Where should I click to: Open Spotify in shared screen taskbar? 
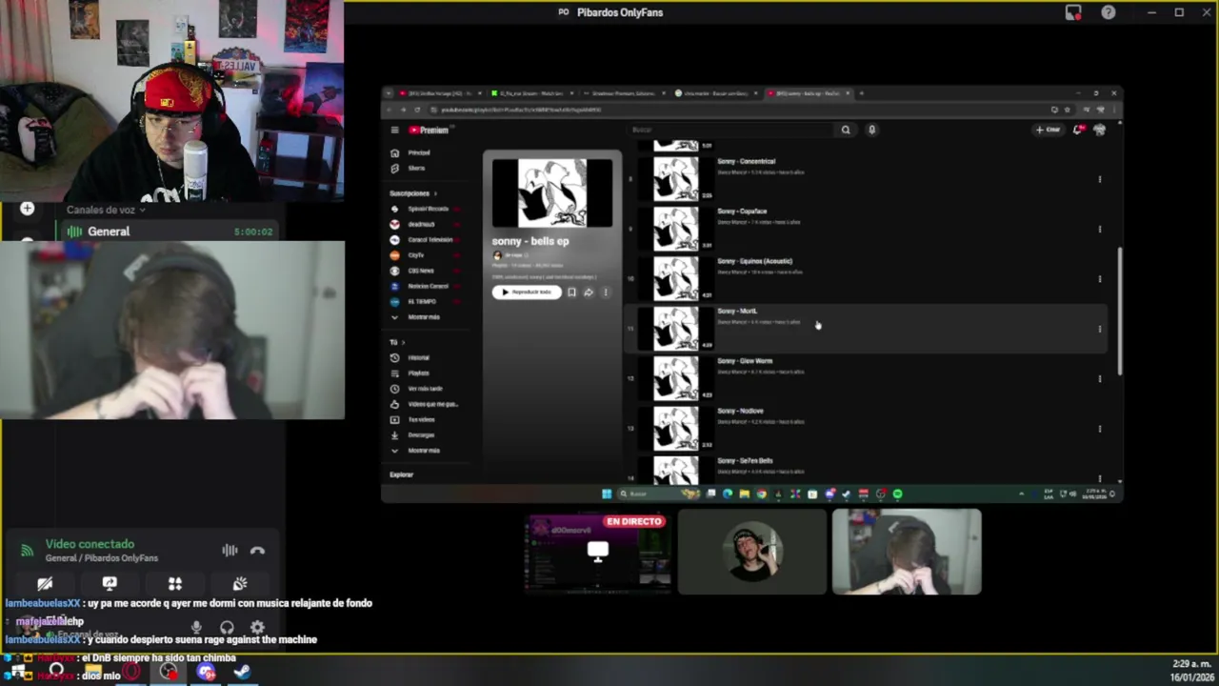897,494
